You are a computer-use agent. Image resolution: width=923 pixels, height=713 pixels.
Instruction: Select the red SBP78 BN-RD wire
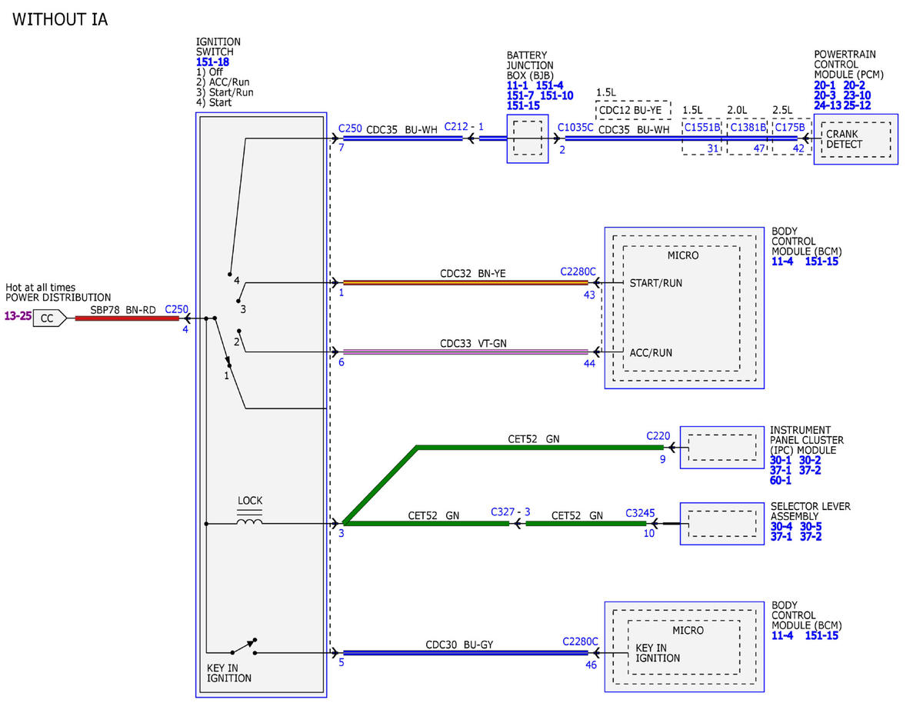127,318
